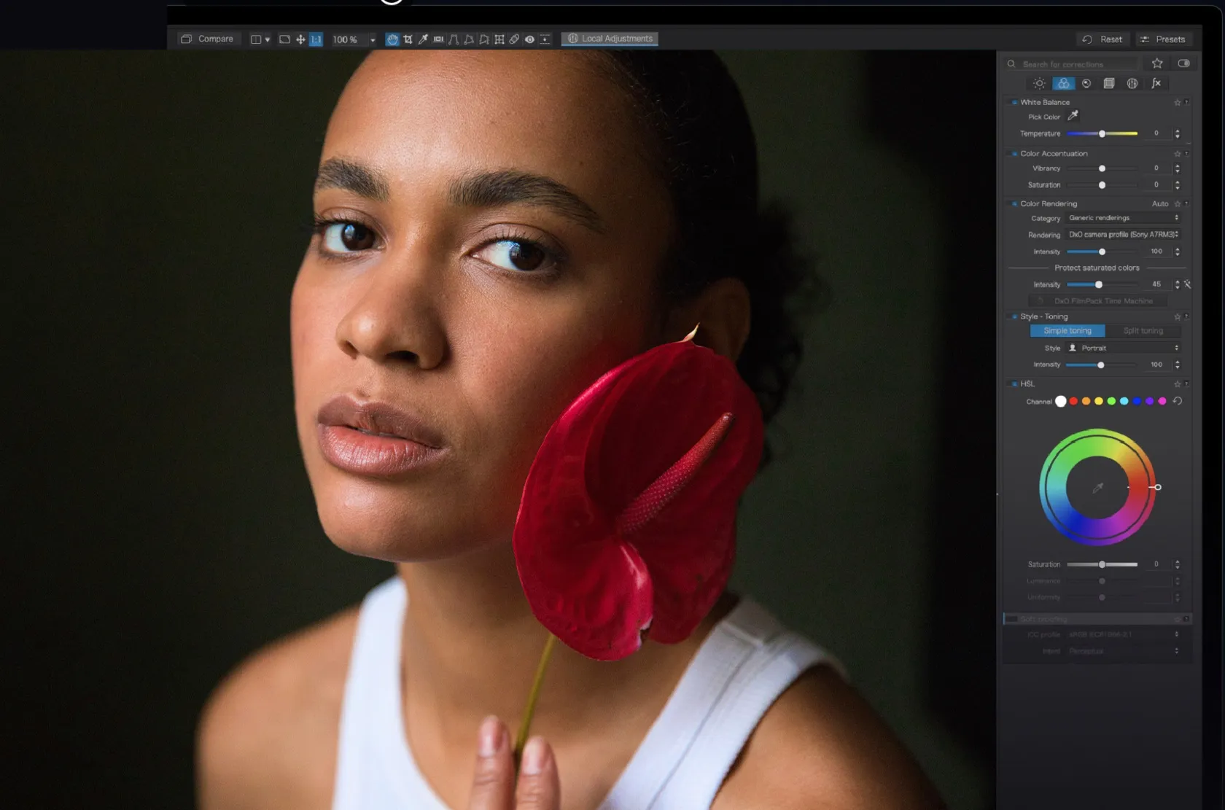Toggle the White Balance correction on/off
The image size is (1225, 810).
[x=1014, y=103]
